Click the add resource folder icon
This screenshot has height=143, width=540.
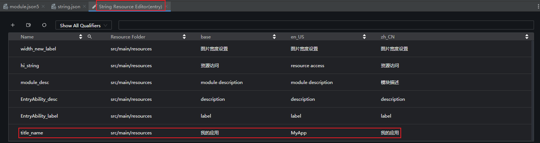29,25
